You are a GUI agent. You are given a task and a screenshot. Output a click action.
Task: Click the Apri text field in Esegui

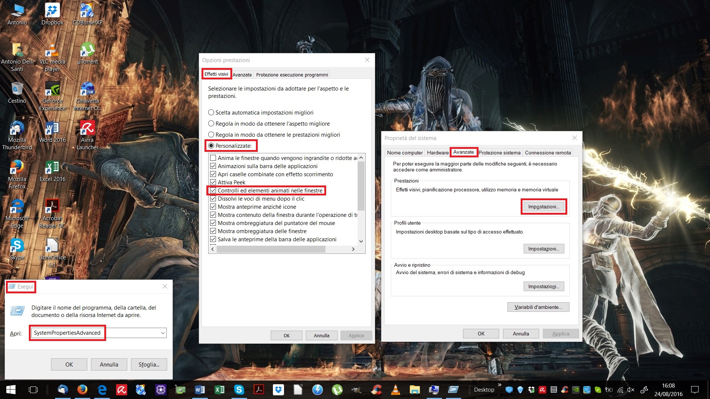point(95,333)
